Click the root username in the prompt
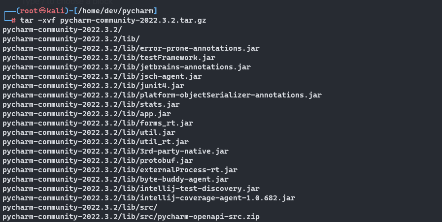The height and width of the screenshot is (222, 442). pyautogui.click(x=29, y=11)
